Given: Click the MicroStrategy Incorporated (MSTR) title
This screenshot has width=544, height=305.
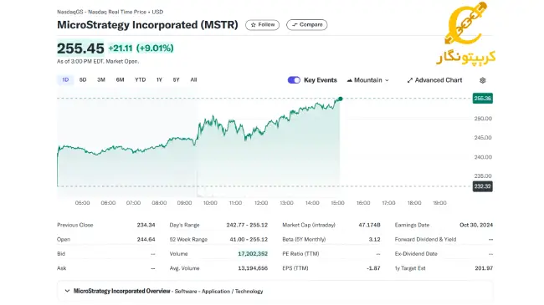Looking at the screenshot, I should (147, 25).
